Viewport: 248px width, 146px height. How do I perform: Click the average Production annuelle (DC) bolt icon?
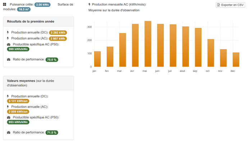pyautogui.click(x=8, y=96)
